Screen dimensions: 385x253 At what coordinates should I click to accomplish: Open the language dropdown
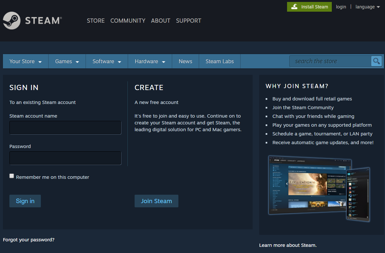click(x=367, y=7)
